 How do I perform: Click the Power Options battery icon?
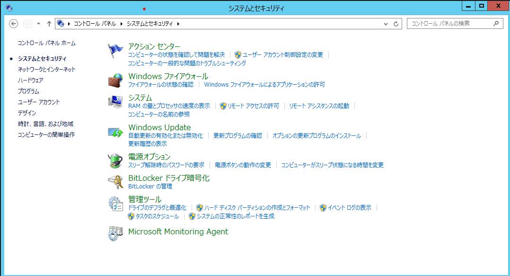pyautogui.click(x=115, y=161)
